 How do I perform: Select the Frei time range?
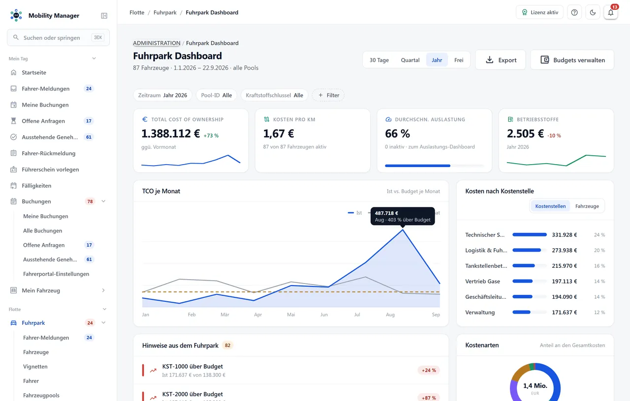click(459, 60)
